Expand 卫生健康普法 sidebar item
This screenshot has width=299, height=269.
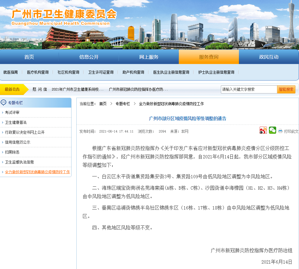pyautogui.click(x=16, y=122)
